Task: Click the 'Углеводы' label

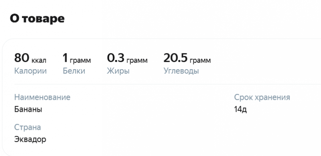Action: click(181, 71)
